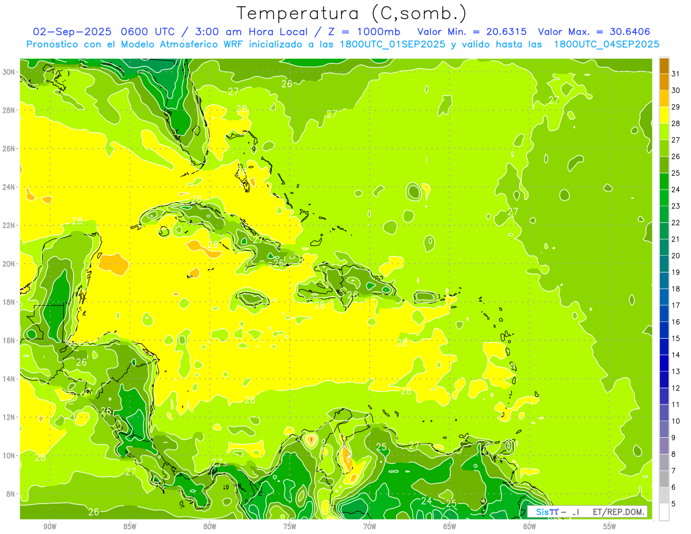
Task: Click the color bar value 5
Action: click(x=674, y=504)
